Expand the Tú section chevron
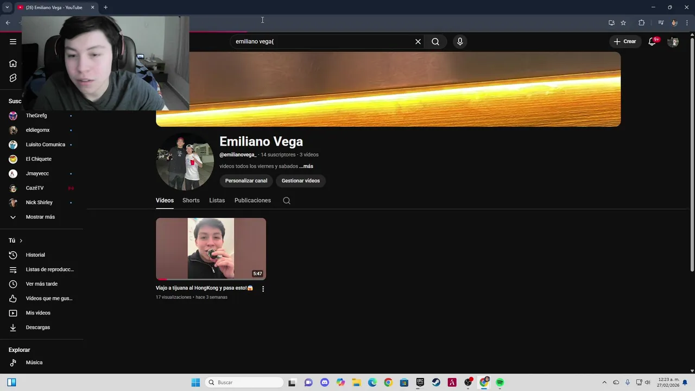This screenshot has height=391, width=695. click(21, 241)
